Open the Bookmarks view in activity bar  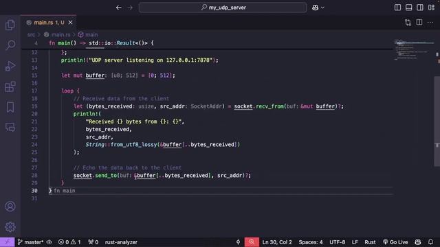pos(10,107)
